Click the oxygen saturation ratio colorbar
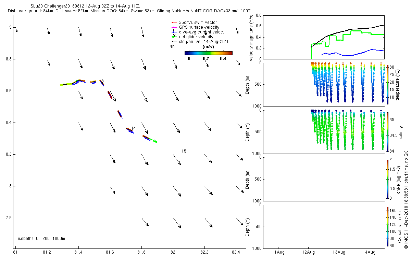 coord(387,226)
